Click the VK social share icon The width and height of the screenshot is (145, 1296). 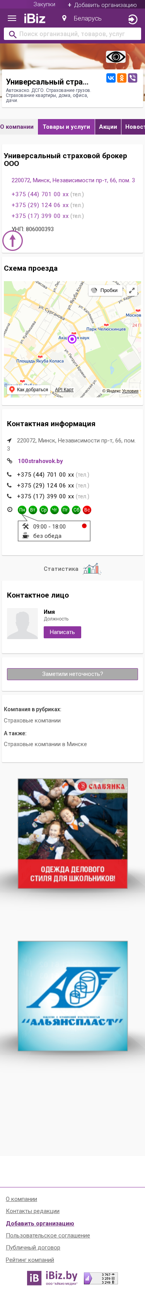pos(111,78)
